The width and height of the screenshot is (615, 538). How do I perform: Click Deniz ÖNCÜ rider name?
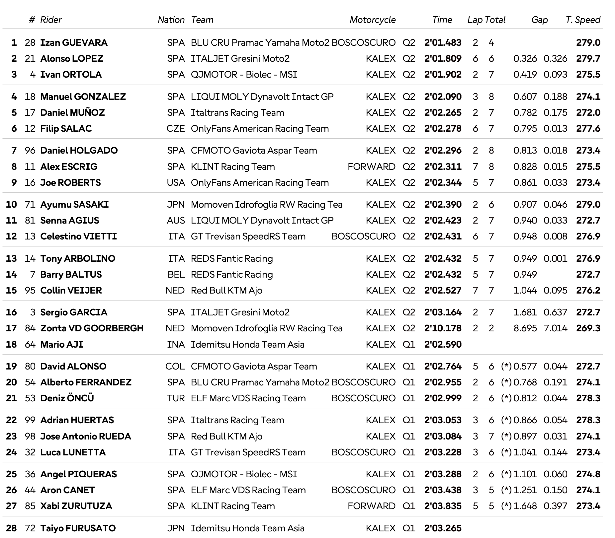(x=67, y=398)
